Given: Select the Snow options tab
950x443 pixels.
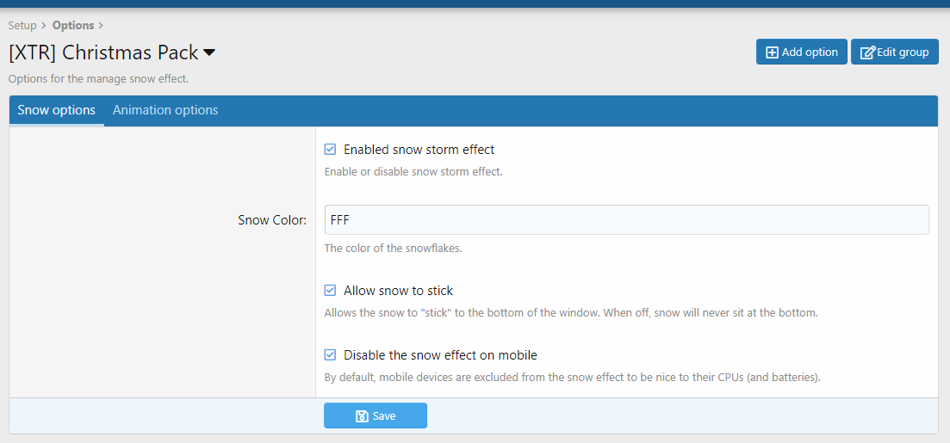Looking at the screenshot, I should (57, 110).
